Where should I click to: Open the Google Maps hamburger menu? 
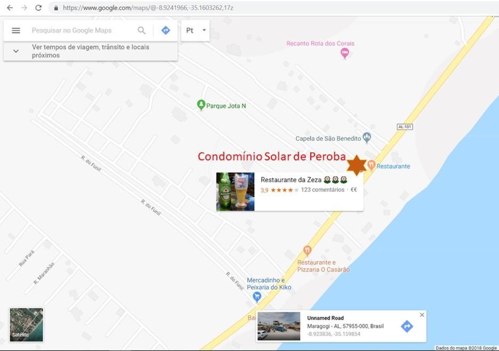pos(16,30)
